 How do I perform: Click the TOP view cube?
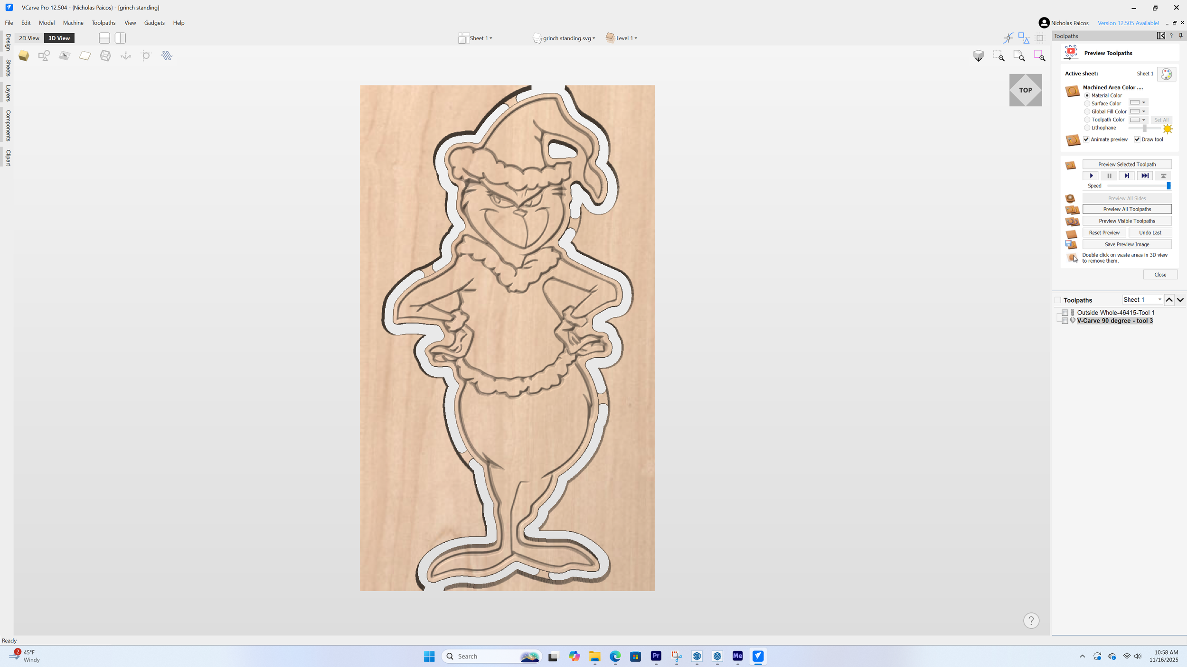tap(1026, 90)
